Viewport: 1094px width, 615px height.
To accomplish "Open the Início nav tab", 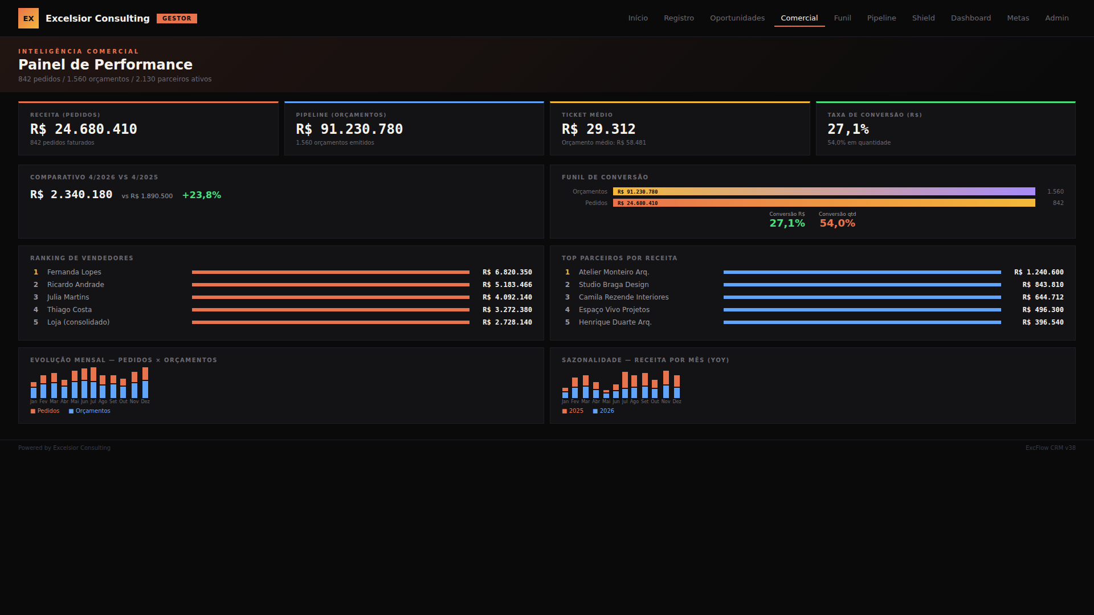I will [638, 18].
